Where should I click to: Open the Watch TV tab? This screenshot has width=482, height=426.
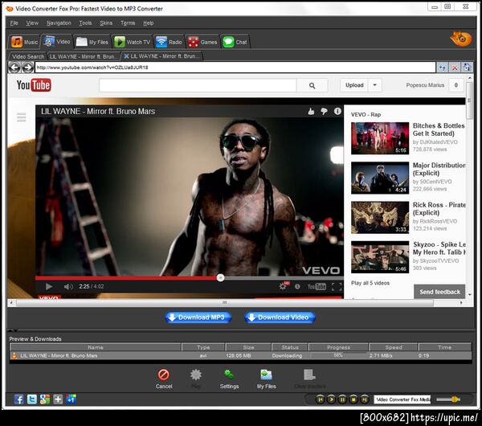click(x=133, y=42)
